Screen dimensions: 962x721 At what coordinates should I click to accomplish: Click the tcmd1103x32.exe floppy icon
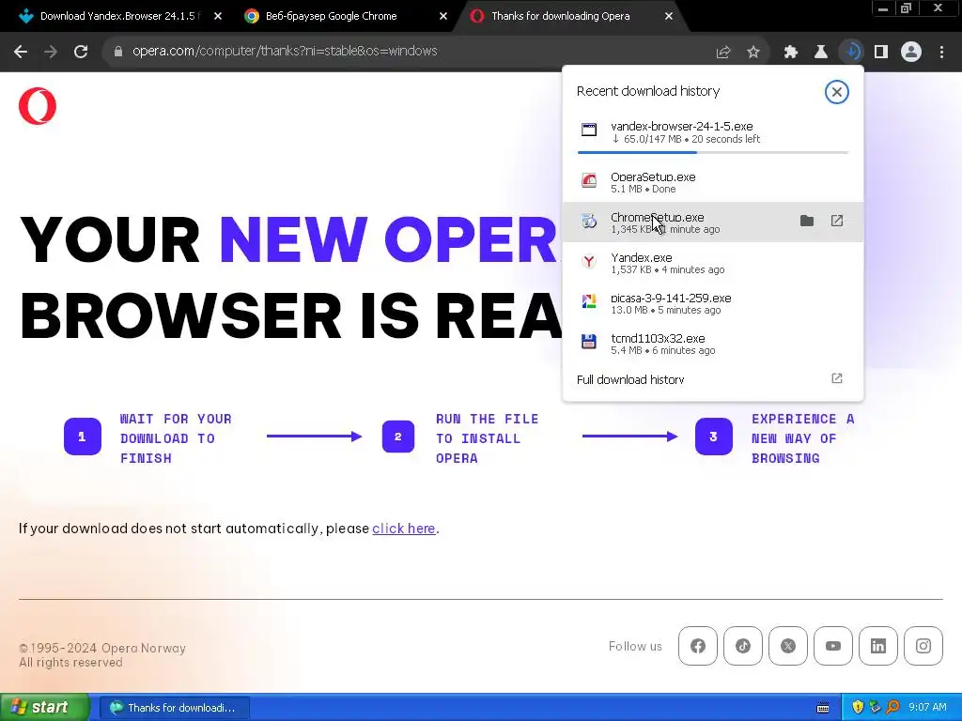click(x=589, y=342)
